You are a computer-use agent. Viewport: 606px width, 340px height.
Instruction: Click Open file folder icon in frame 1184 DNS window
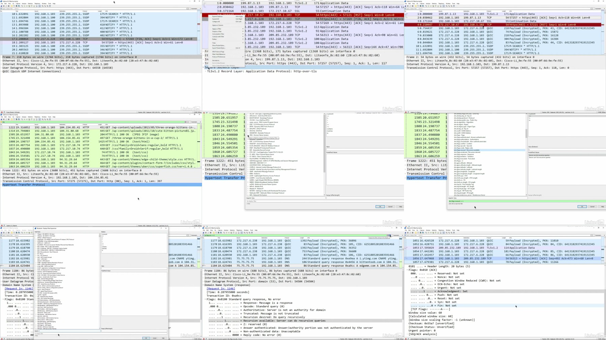pos(214,233)
